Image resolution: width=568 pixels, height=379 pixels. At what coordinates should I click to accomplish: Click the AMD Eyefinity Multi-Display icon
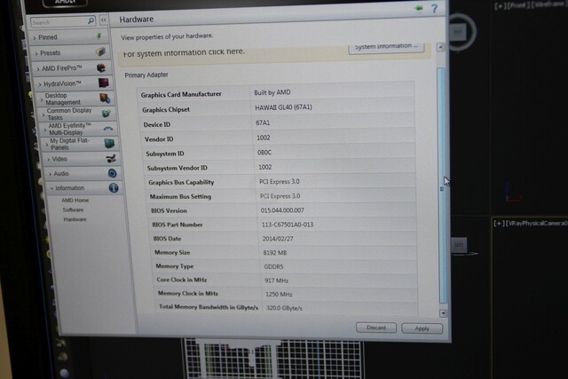click(108, 129)
